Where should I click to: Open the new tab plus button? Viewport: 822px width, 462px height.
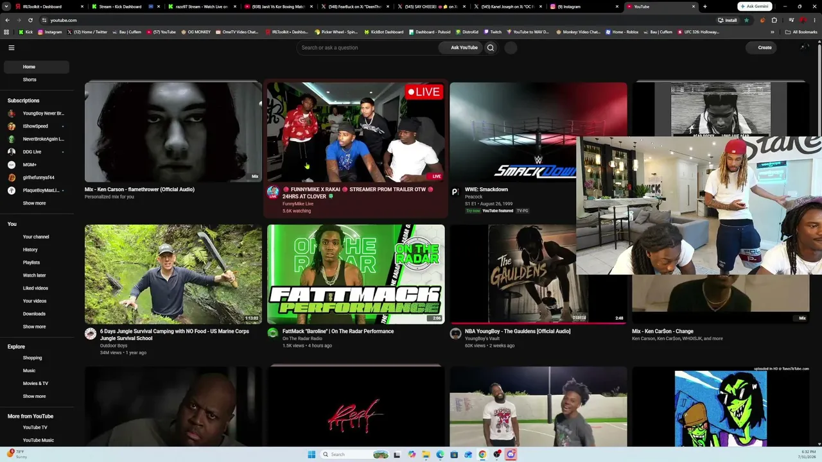[x=704, y=6]
